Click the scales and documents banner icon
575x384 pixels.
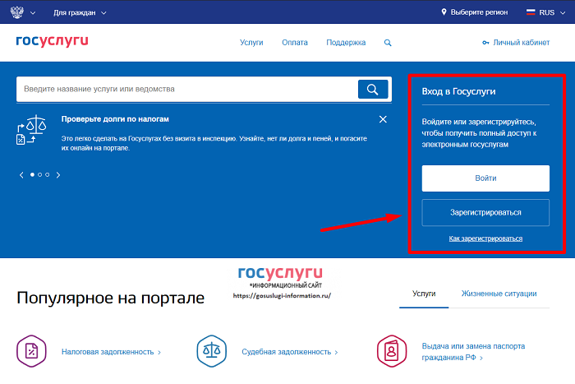[x=31, y=130]
